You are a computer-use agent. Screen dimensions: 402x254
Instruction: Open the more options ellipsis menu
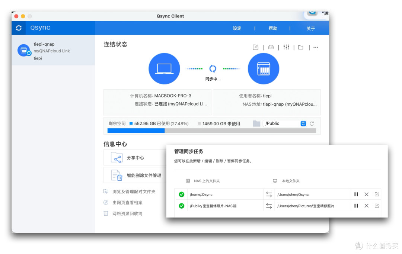pyautogui.click(x=316, y=47)
